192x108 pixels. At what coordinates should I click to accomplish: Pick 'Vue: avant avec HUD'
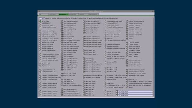coord(62,23)
